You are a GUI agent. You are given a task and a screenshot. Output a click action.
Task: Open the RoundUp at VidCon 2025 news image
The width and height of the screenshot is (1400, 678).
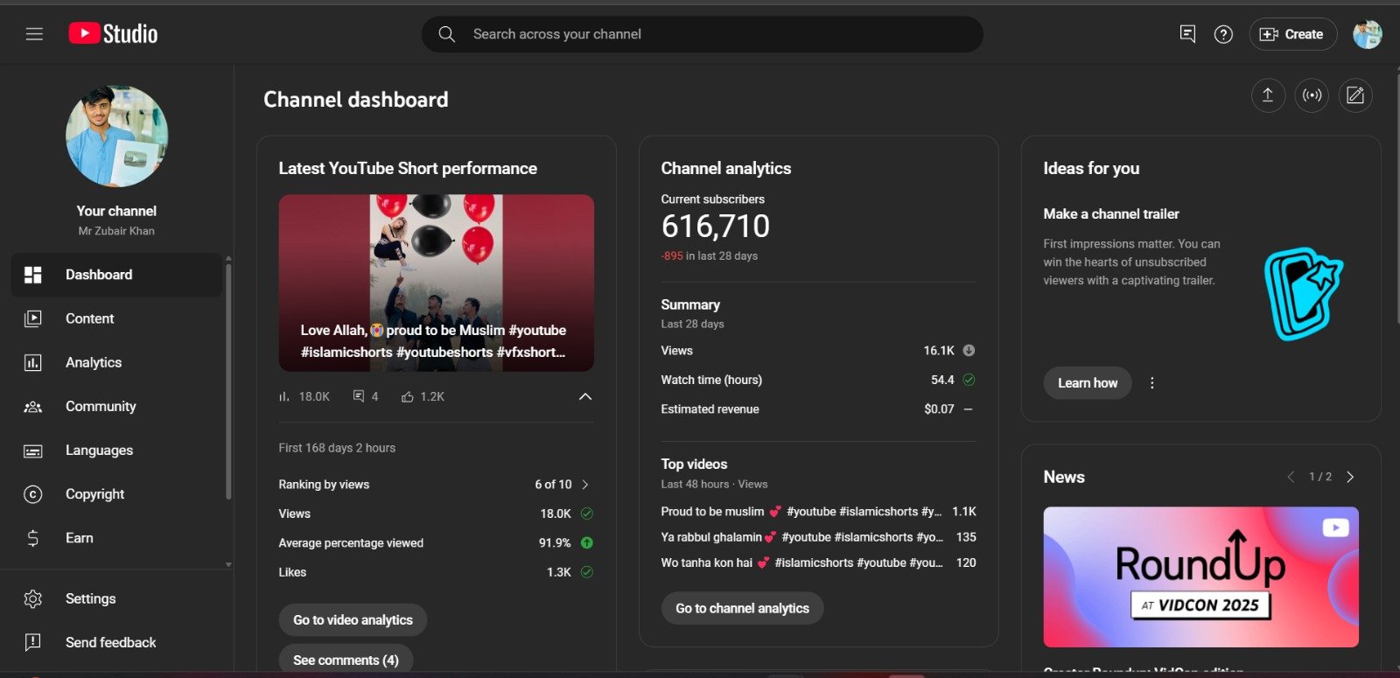coord(1200,577)
